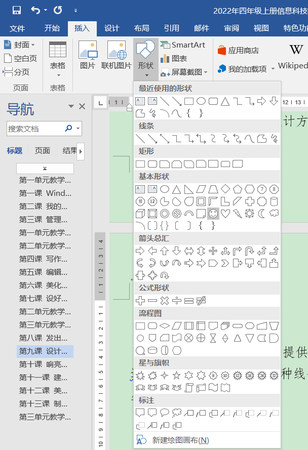308x450 pixels.
Task: Go to heading 第四课 写作...
Action: (43, 259)
